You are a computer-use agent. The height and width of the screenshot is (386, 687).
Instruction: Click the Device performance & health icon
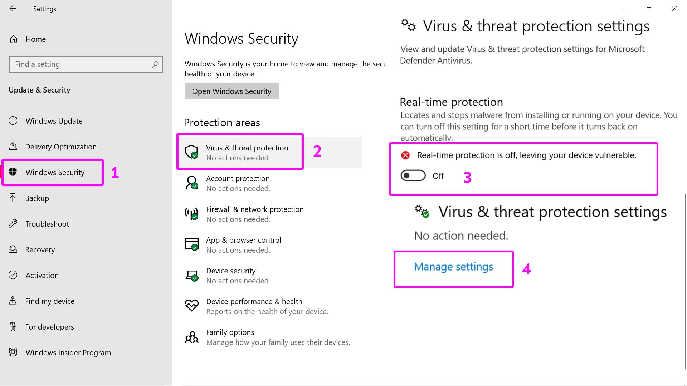[191, 305]
